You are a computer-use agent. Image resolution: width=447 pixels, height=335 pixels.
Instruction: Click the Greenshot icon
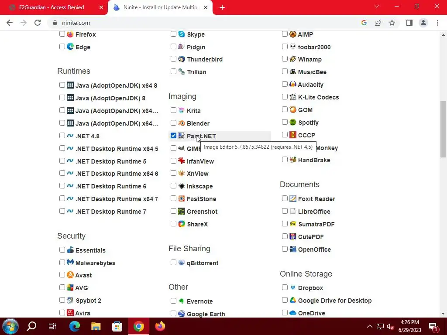point(182,211)
